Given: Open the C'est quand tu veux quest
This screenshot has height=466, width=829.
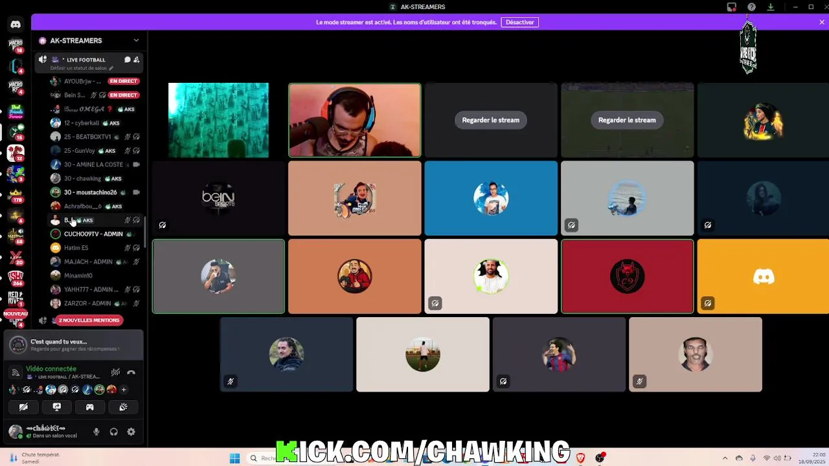Looking at the screenshot, I should click(x=73, y=345).
